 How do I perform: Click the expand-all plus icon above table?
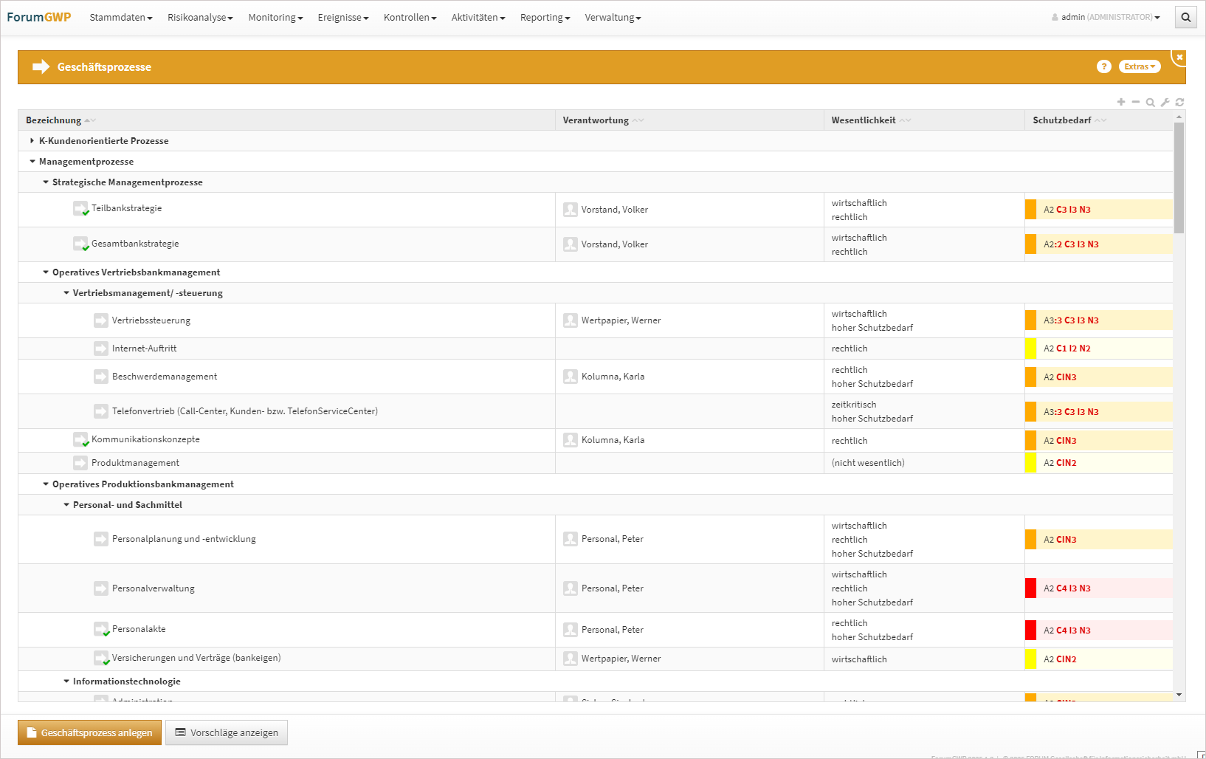pyautogui.click(x=1121, y=102)
